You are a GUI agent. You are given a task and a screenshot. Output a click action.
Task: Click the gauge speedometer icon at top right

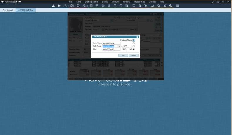[x=223, y=2]
